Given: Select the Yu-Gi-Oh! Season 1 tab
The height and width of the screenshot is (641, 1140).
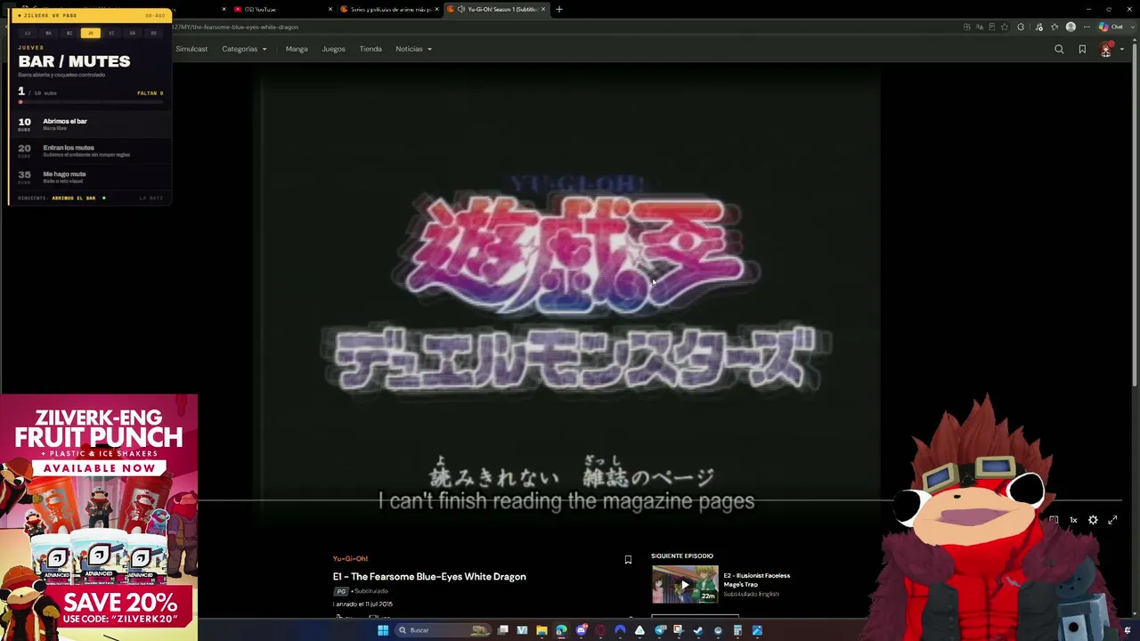Looking at the screenshot, I should coord(496,9).
